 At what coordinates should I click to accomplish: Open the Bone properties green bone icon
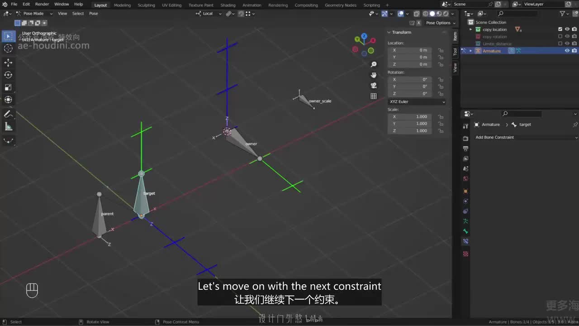(x=465, y=231)
